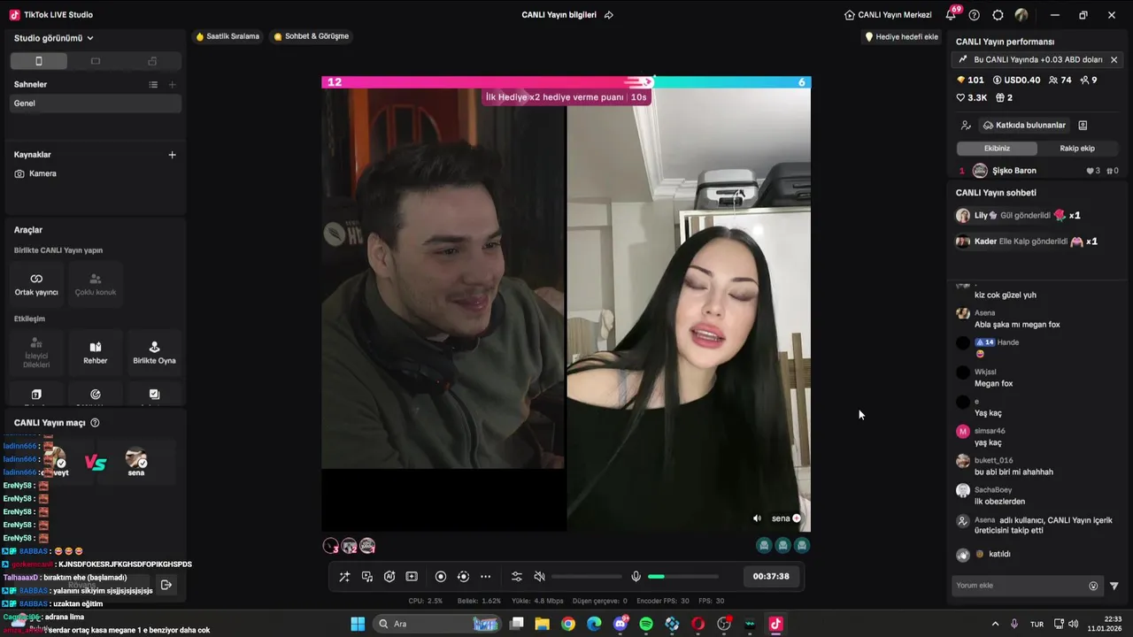Open the media and music overlay tool
This screenshot has height=637, width=1133.
[x=367, y=577]
